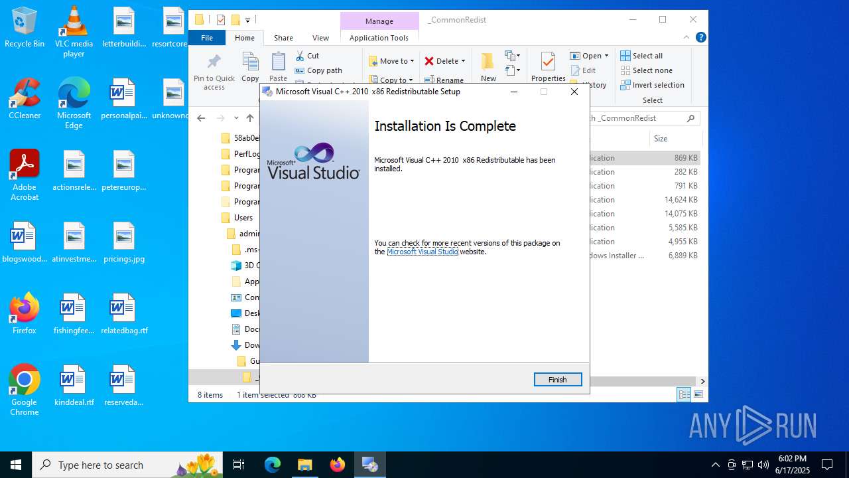Screen dimensions: 849x478
Task: Click the red Delete icon
Action: point(429,61)
